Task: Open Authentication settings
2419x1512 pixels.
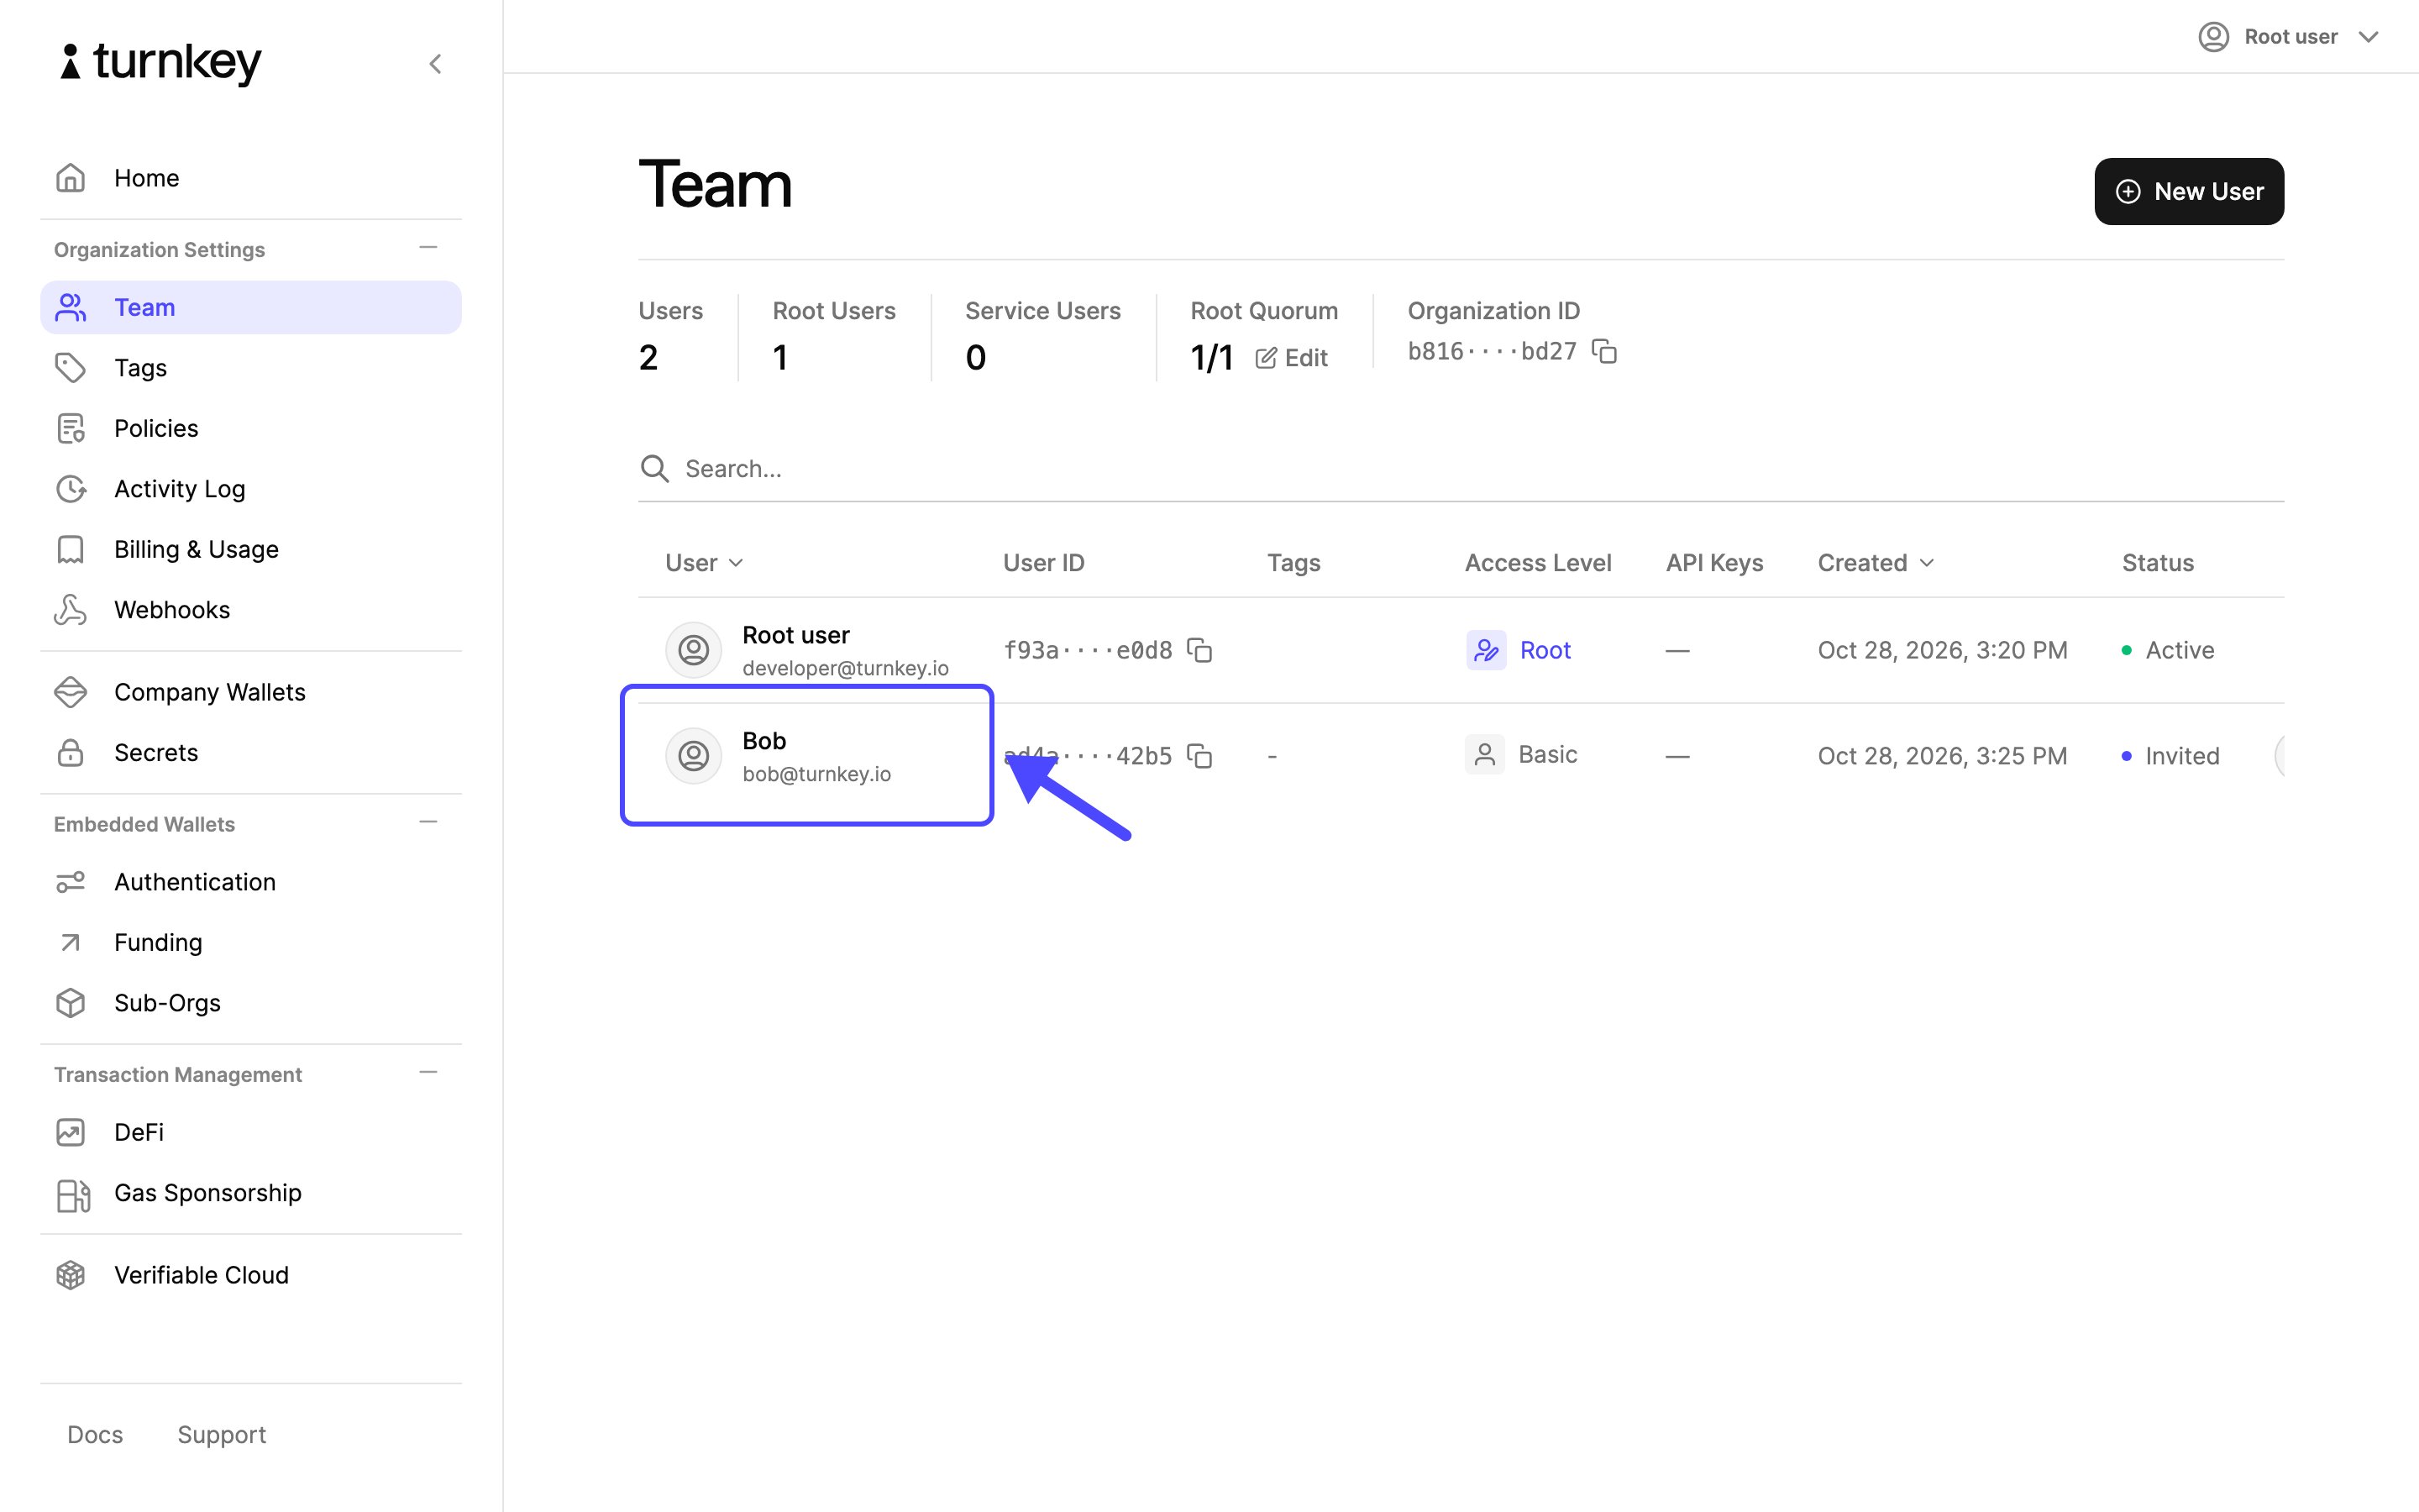Action: tap(251, 882)
